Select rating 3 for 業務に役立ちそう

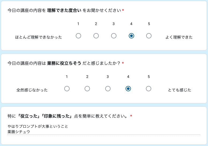tap(108, 89)
